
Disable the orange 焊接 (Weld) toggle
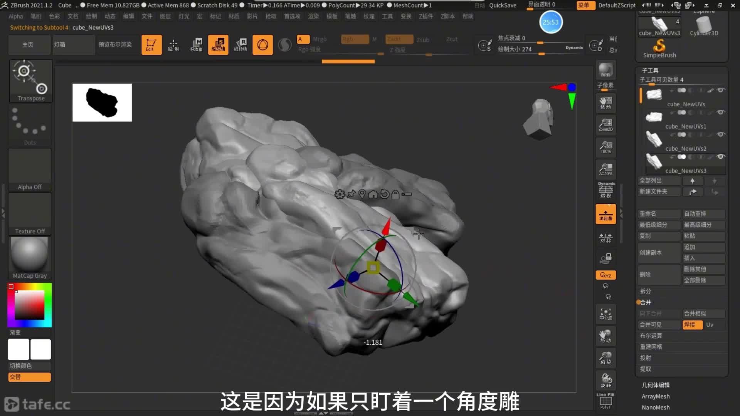[x=692, y=325]
